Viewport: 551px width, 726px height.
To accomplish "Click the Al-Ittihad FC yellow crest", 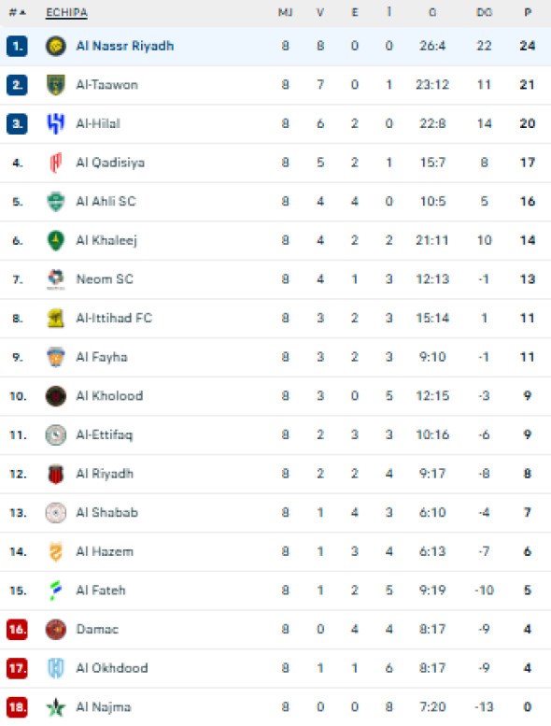I will pyautogui.click(x=55, y=318).
